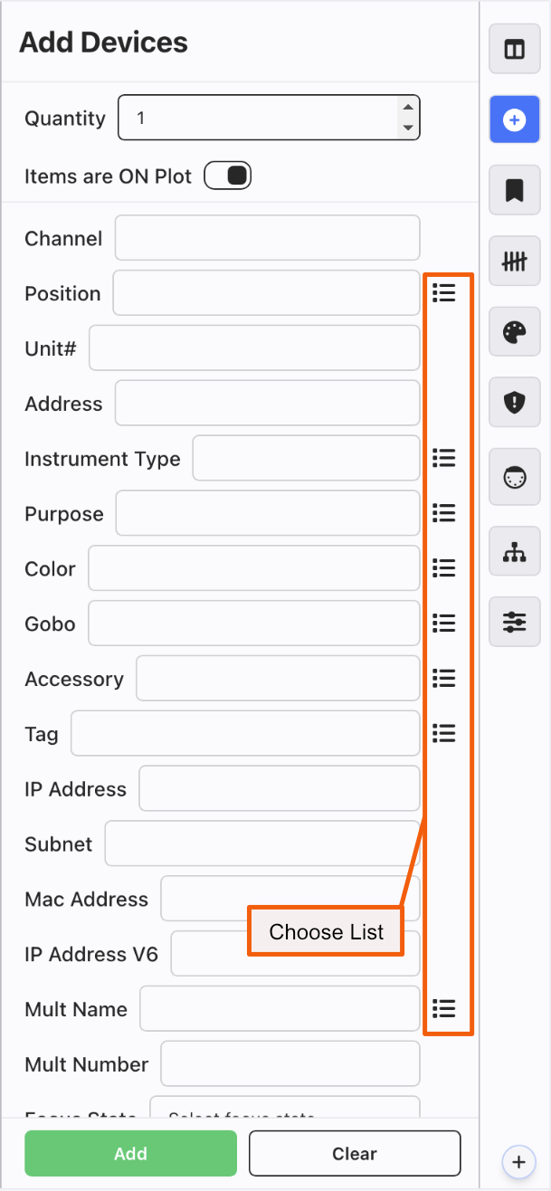Viewport: 551px width, 1191px height.
Task: Select the active Add Devices sidebar icon
Action: pyautogui.click(x=514, y=119)
